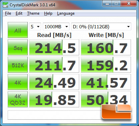Click the Write [MB/s] column header
The width and height of the screenshot is (139, 126).
pyautogui.click(x=106, y=35)
